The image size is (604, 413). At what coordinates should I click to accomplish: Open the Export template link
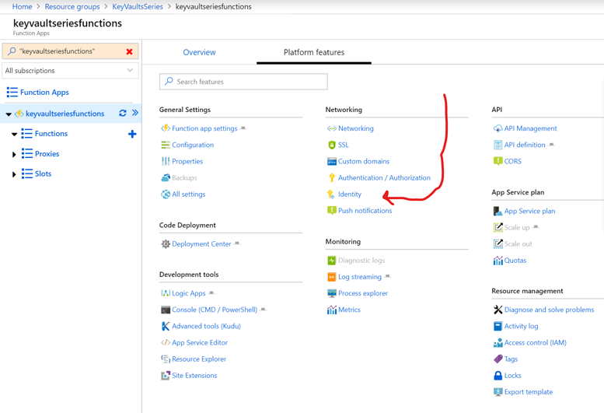[528, 392]
